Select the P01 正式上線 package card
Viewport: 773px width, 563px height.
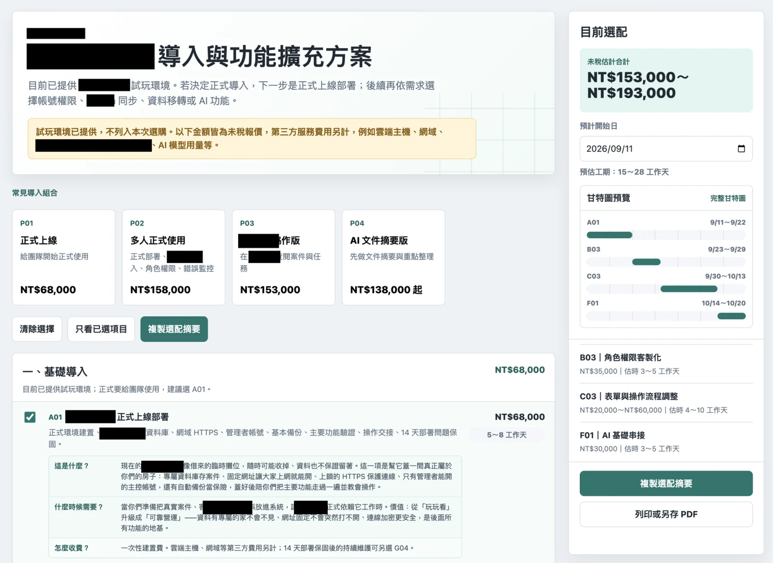64,257
